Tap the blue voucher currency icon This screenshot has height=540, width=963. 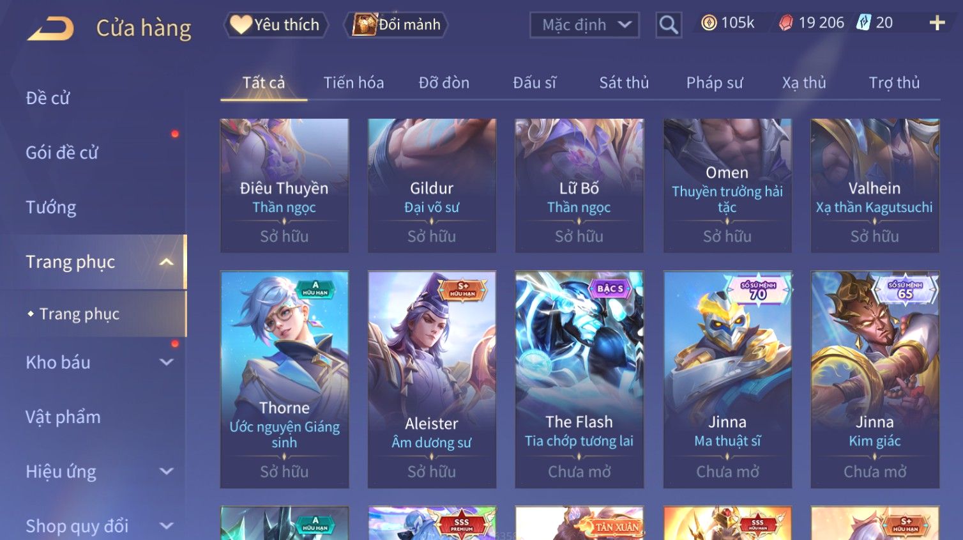[x=863, y=23]
